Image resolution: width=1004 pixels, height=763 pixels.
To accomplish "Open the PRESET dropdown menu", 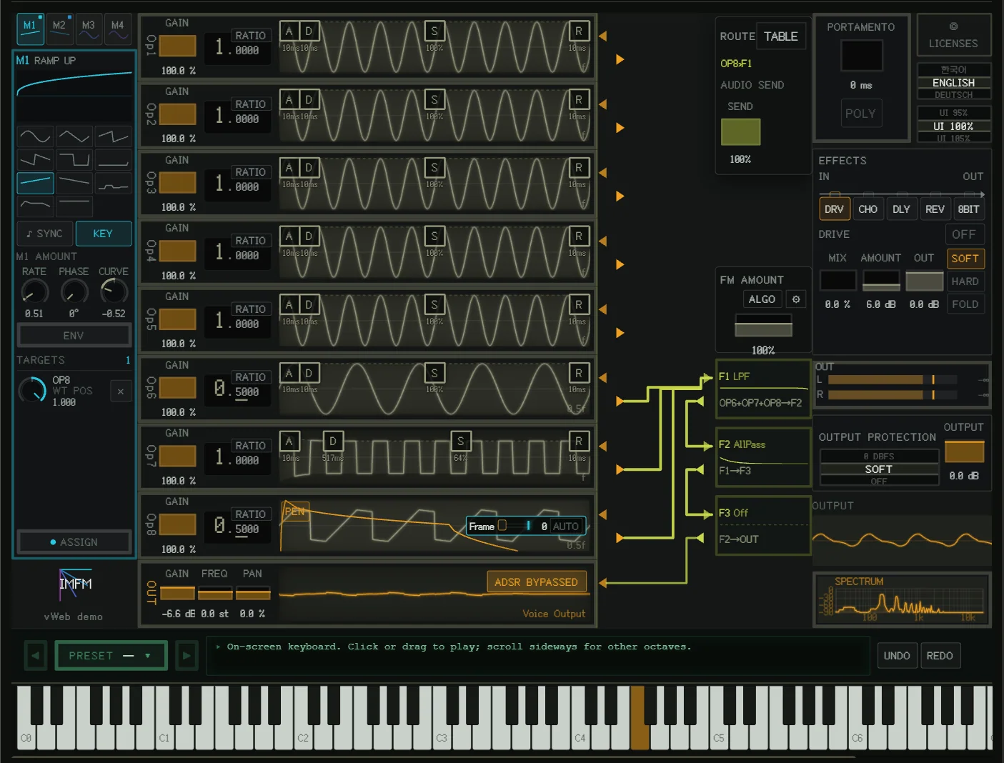I will (111, 655).
